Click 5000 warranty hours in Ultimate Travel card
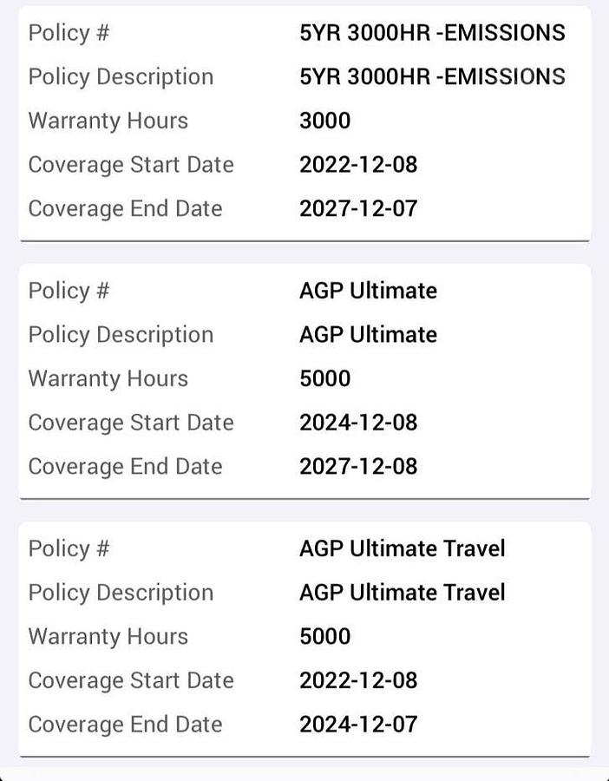609x781 pixels. tap(324, 636)
